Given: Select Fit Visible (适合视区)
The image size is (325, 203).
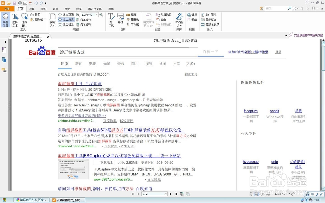Looking at the screenshot, I should pyautogui.click(x=66, y=24).
